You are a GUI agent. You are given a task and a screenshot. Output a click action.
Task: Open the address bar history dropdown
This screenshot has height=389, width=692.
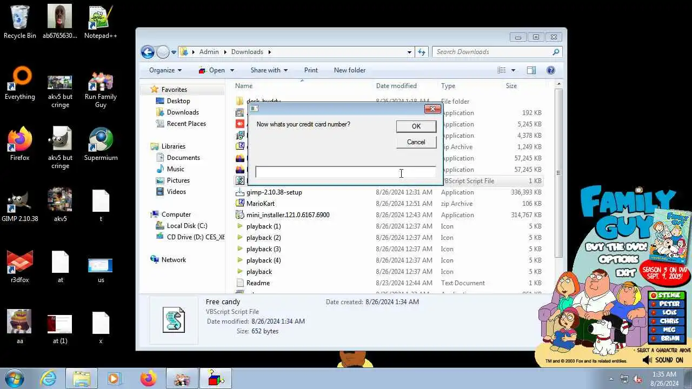click(409, 52)
